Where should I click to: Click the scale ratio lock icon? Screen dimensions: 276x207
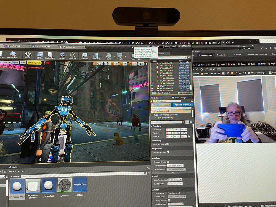tap(189, 136)
